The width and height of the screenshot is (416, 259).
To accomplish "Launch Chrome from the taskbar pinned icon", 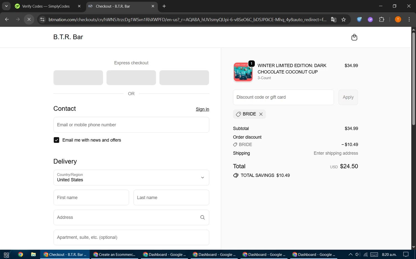I will coord(20,255).
